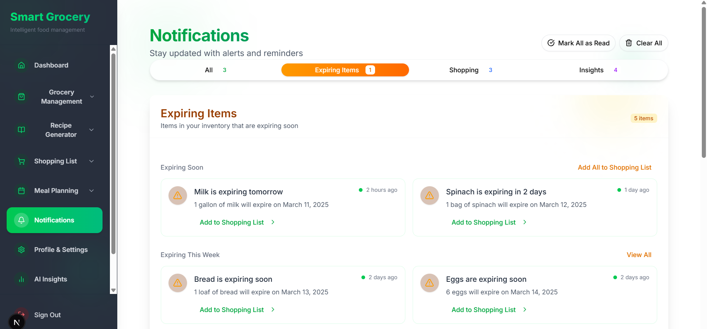The image size is (707, 329).
Task: Click the sidebar scrollbar down arrow
Action: (x=114, y=290)
